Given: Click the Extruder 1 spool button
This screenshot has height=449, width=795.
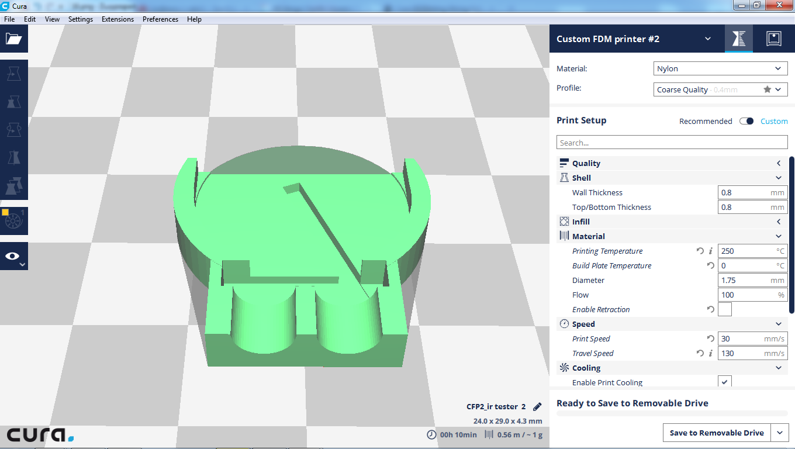Looking at the screenshot, I should tap(13, 220).
